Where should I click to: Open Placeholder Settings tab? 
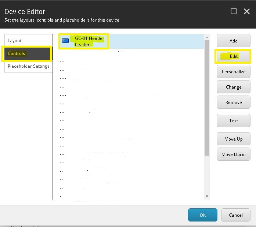coord(28,66)
